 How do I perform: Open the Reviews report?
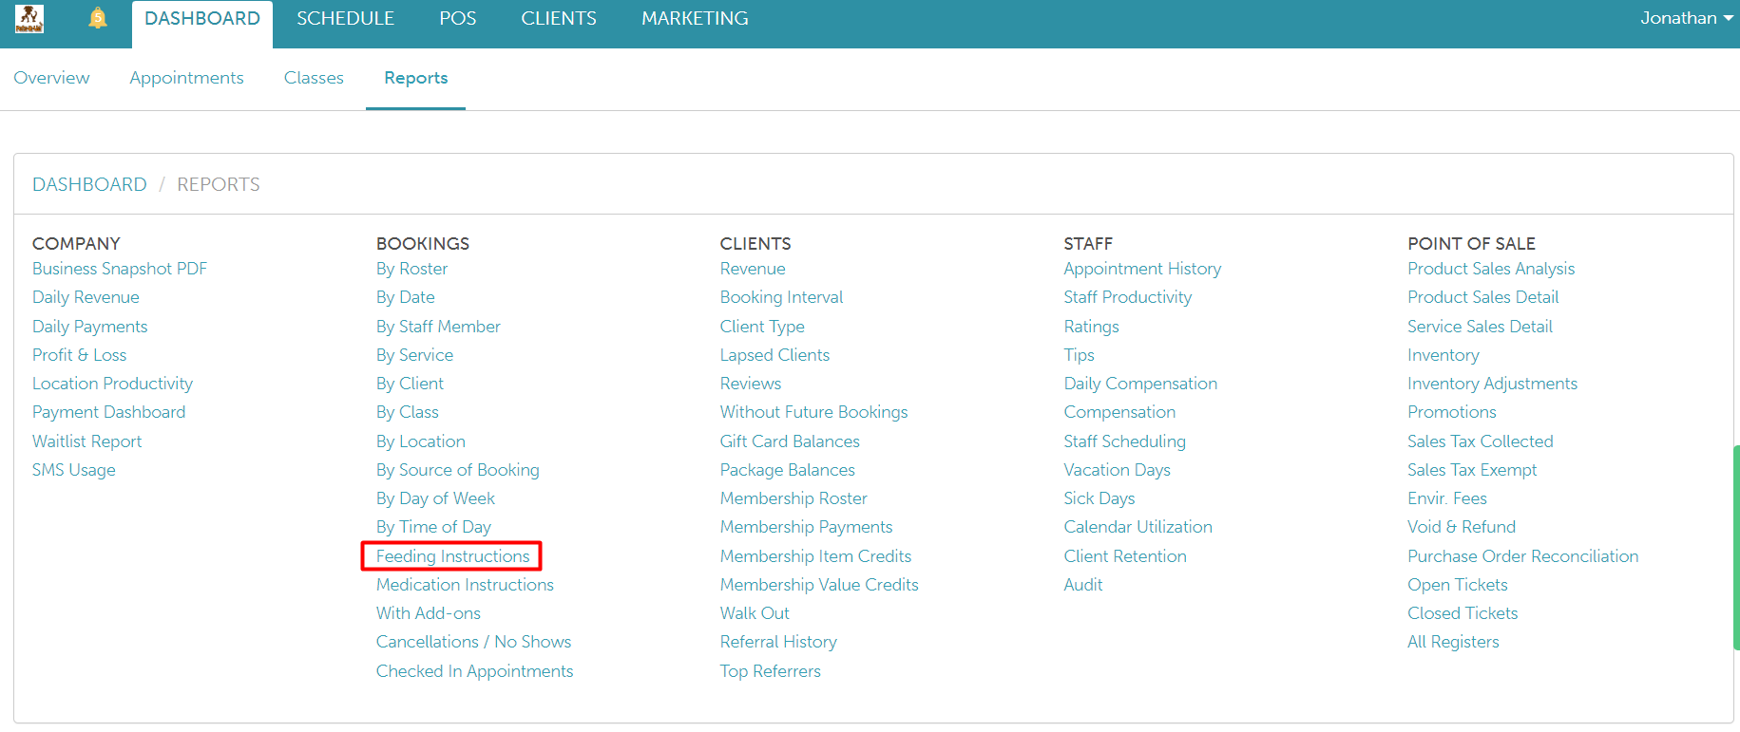751,384
